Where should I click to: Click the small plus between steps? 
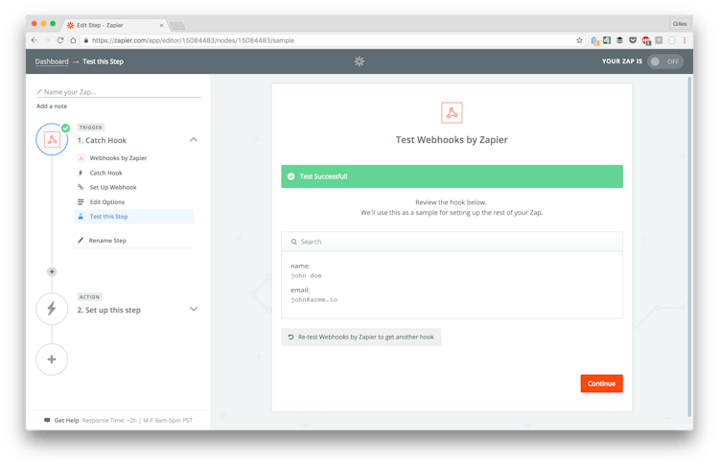(x=52, y=271)
